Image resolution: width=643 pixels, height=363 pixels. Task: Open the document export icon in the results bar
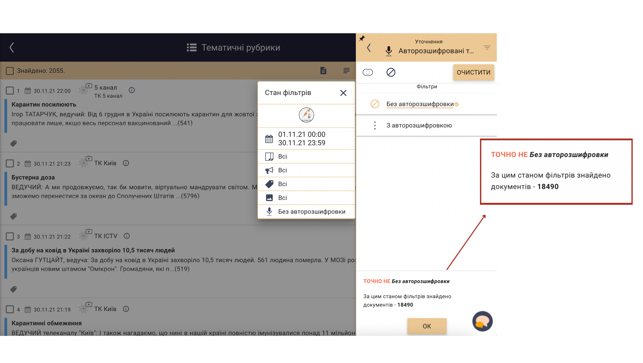[x=323, y=71]
